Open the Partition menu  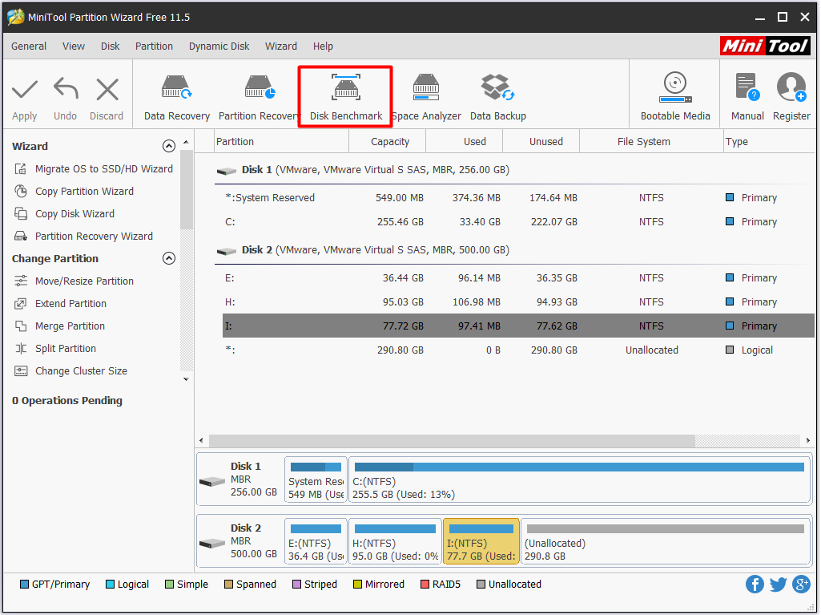tap(154, 46)
